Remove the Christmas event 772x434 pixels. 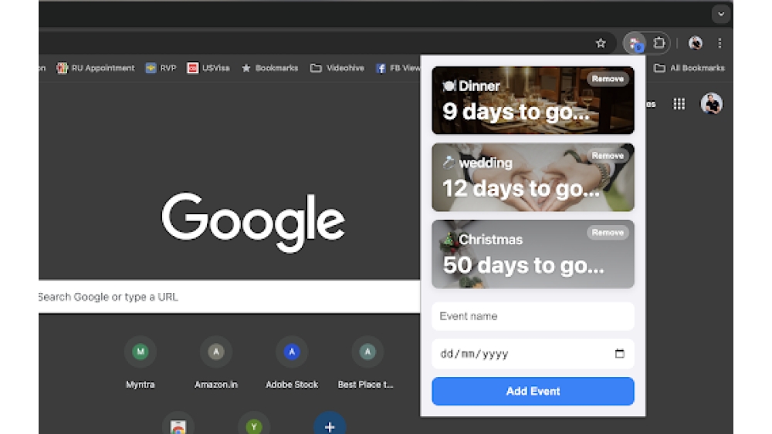pos(608,233)
